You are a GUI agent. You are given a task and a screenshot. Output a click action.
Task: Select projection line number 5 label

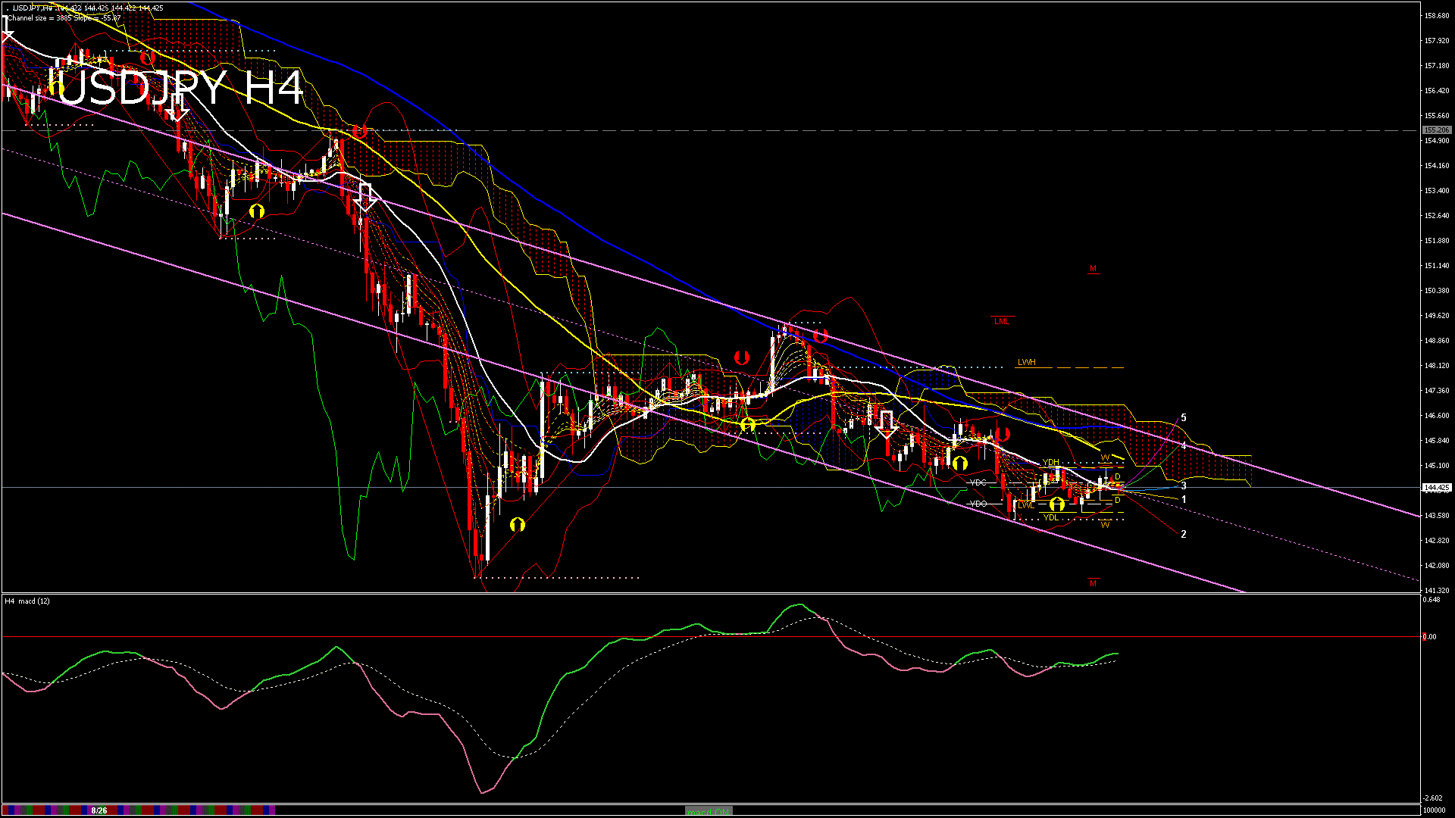tap(1184, 418)
